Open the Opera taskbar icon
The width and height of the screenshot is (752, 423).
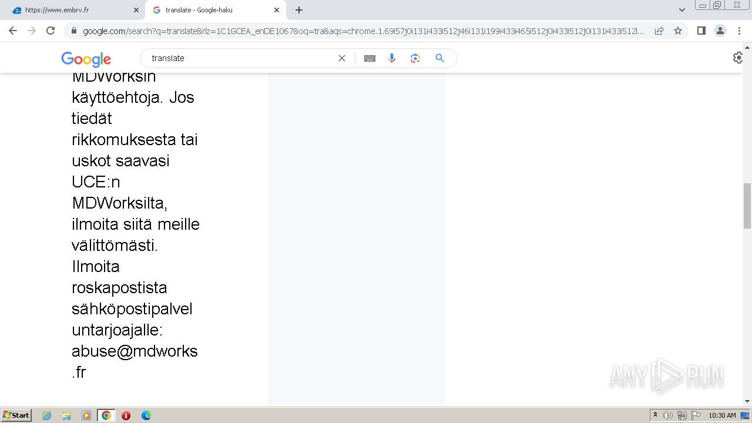click(126, 415)
